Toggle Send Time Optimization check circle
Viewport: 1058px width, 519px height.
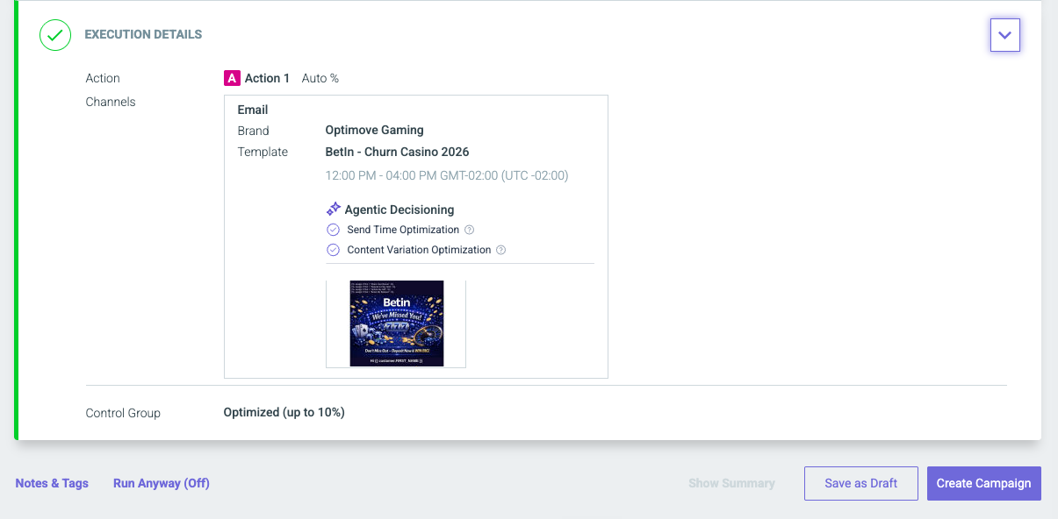tap(333, 230)
